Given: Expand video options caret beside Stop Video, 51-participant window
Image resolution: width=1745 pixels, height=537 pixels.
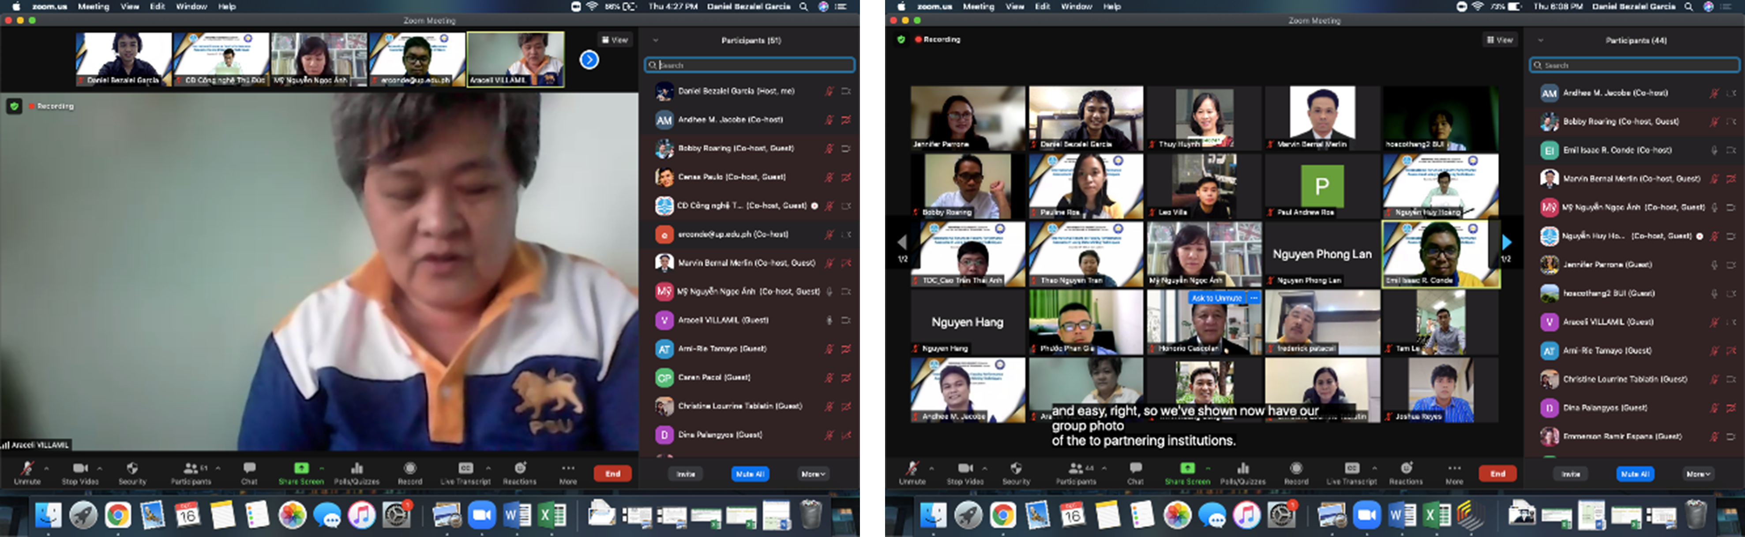Looking at the screenshot, I should [x=100, y=468].
